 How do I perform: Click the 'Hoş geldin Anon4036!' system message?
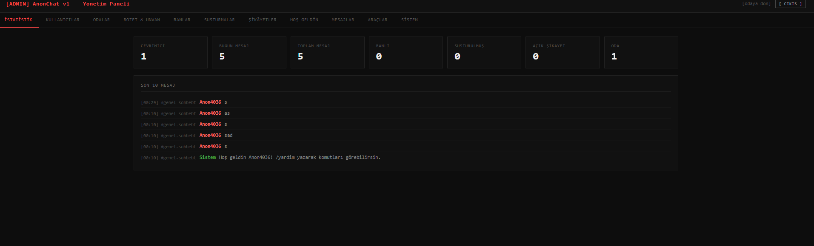click(x=300, y=158)
